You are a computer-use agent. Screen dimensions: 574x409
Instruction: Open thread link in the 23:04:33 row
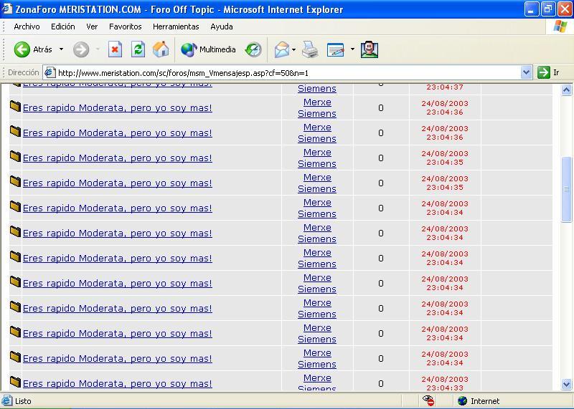pyautogui.click(x=118, y=383)
